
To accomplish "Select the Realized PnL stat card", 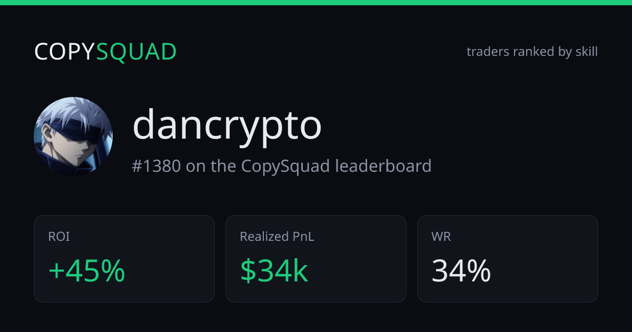I will pyautogui.click(x=316, y=259).
